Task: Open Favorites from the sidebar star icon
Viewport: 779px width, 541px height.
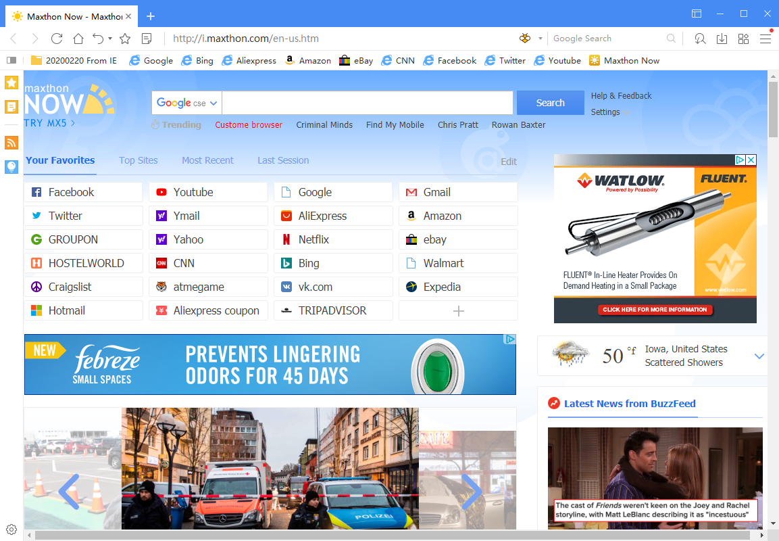Action: click(11, 82)
